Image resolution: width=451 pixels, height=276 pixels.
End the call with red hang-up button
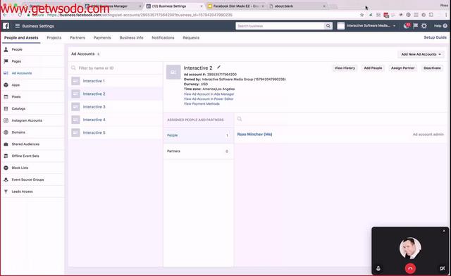410,268
